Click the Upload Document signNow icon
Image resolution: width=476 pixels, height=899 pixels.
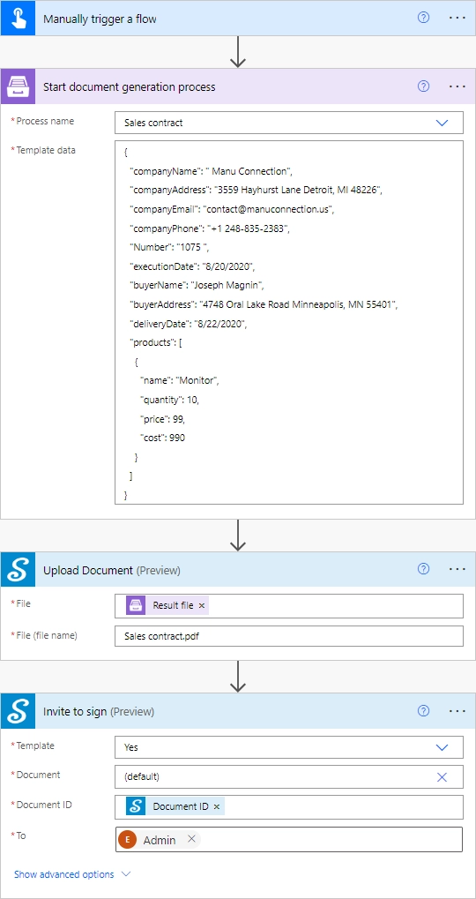18,569
